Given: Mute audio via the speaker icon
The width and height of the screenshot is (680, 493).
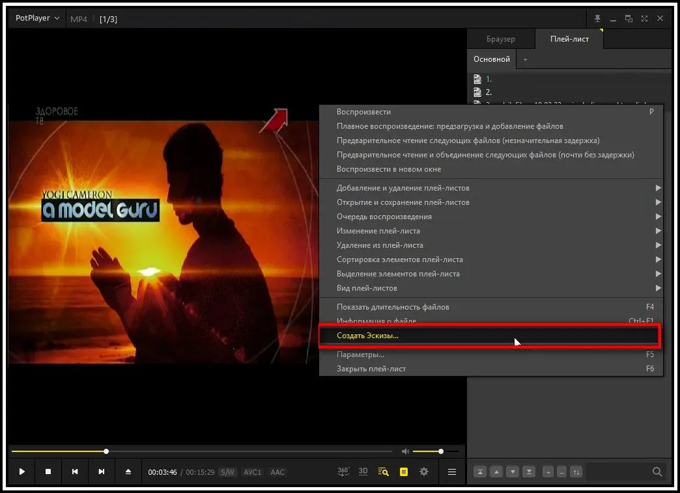Looking at the screenshot, I should pyautogui.click(x=406, y=451).
